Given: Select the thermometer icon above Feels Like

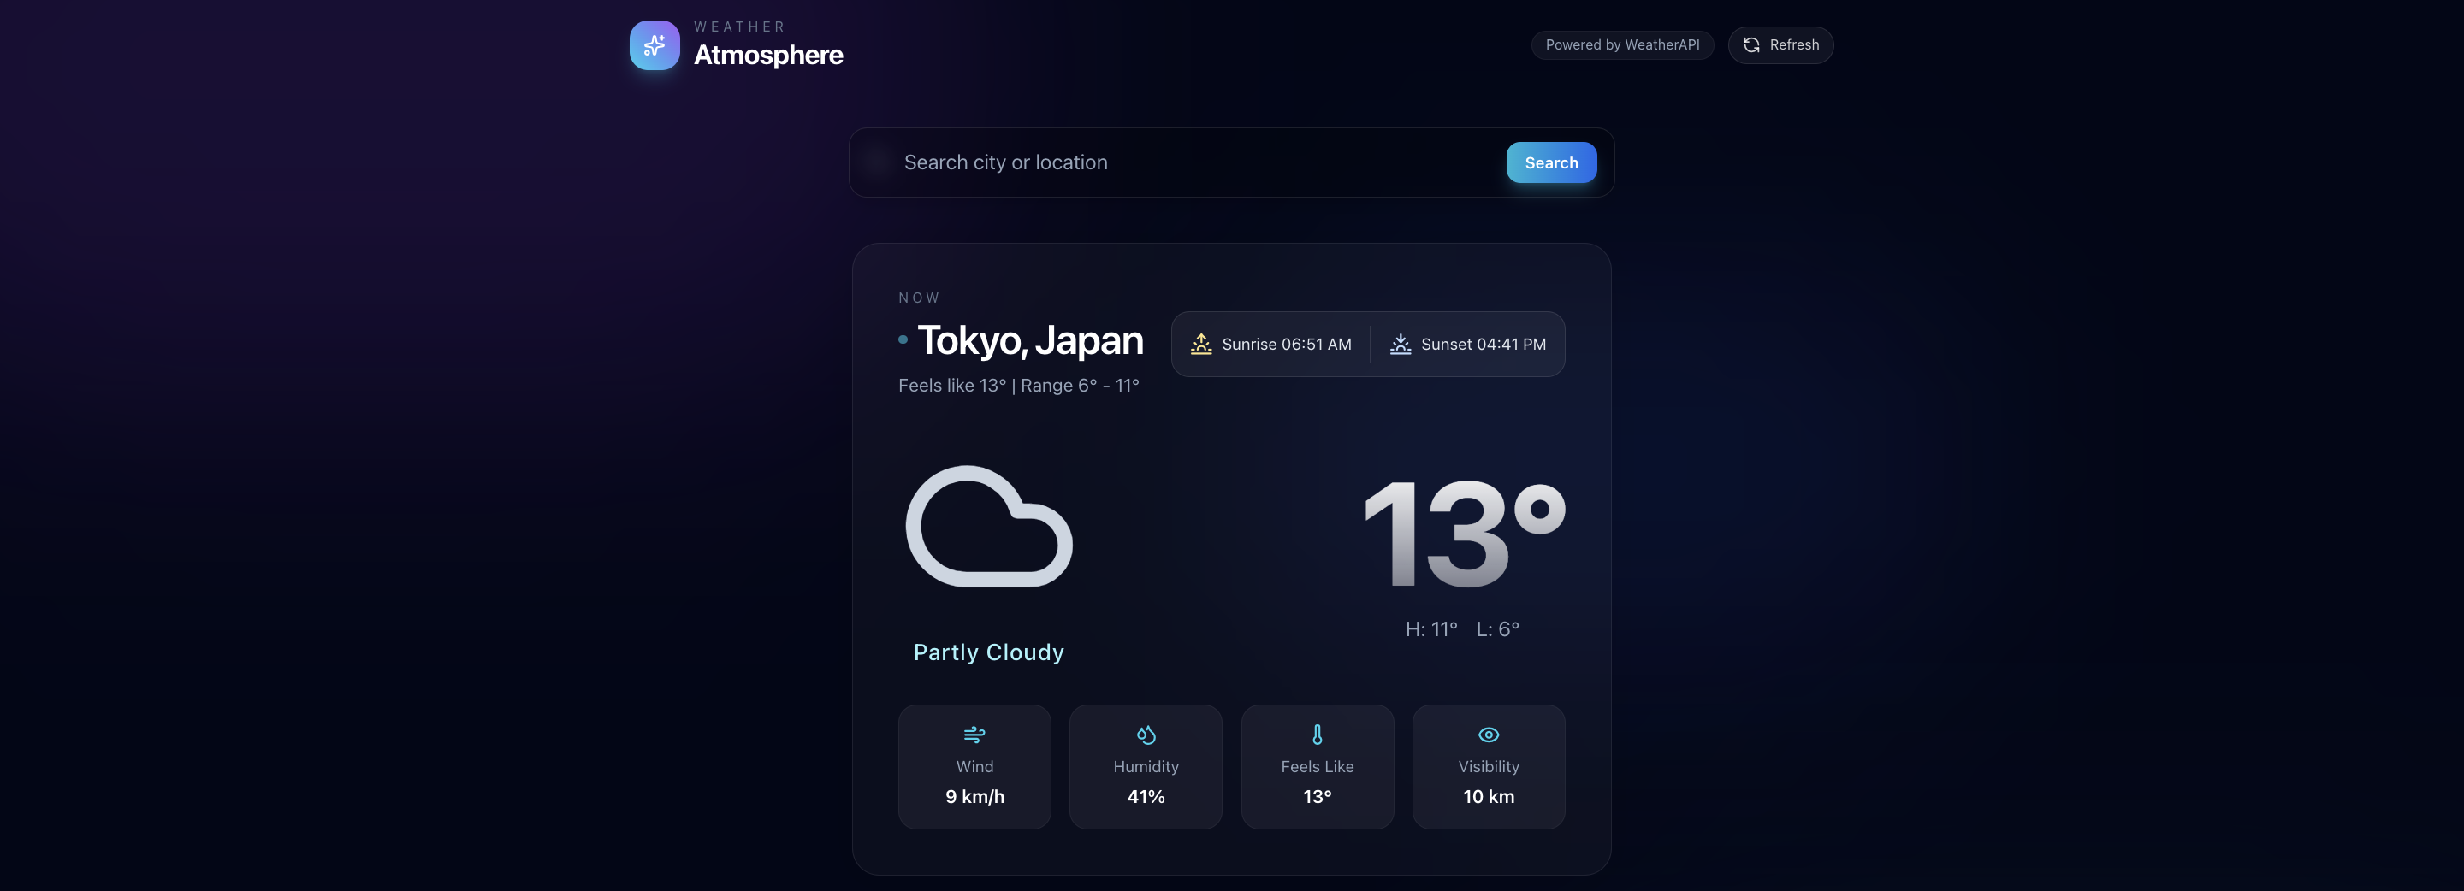Looking at the screenshot, I should pyautogui.click(x=1318, y=735).
